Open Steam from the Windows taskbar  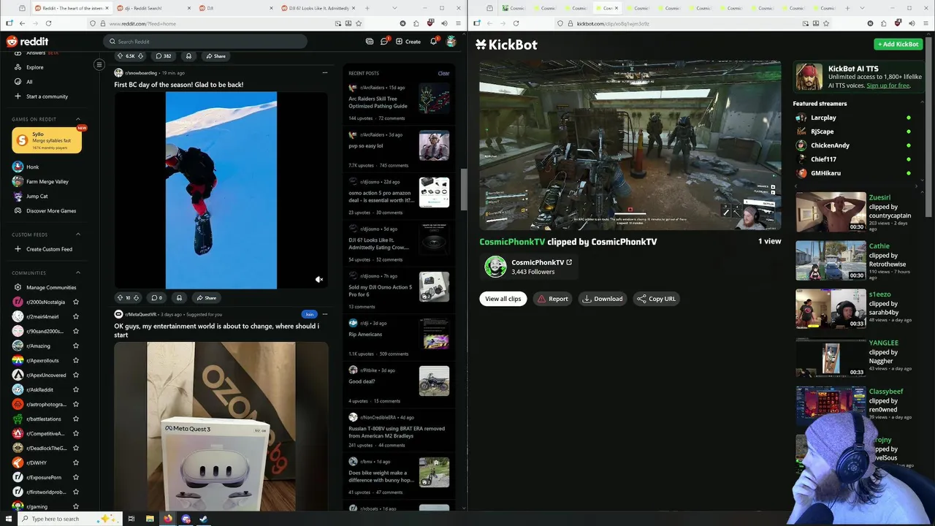(204, 519)
